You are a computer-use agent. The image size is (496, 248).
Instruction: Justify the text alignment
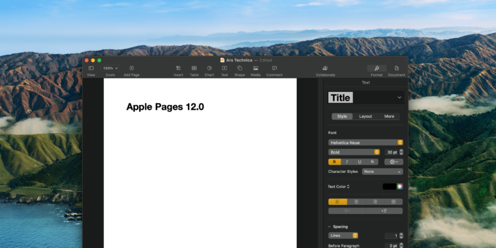[x=394, y=202]
